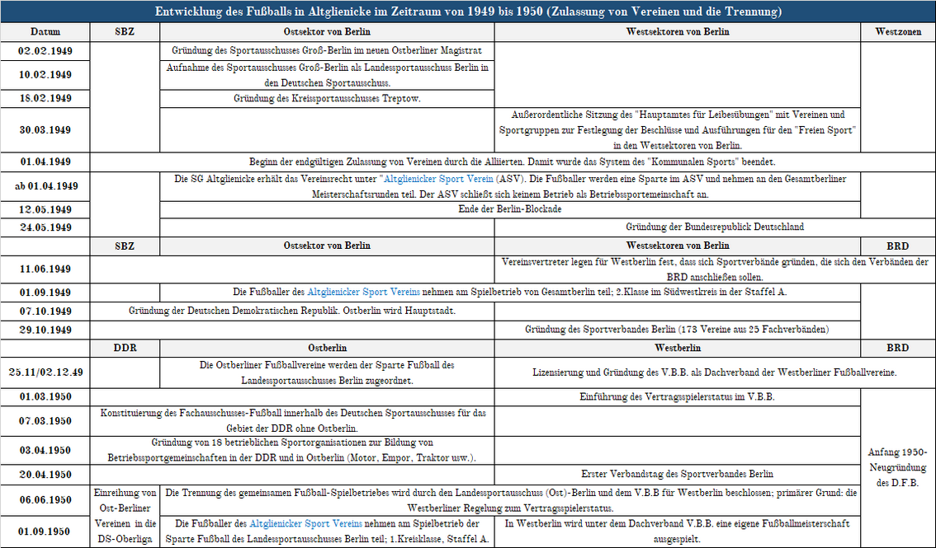This screenshot has width=936, height=548.
Task: Select the date cell 02.02.1949
Action: click(45, 50)
